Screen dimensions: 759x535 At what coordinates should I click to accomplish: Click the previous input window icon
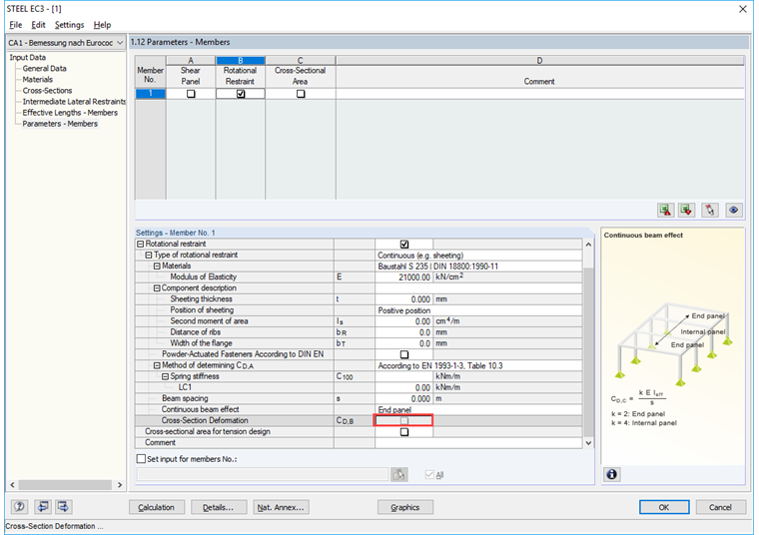(43, 506)
